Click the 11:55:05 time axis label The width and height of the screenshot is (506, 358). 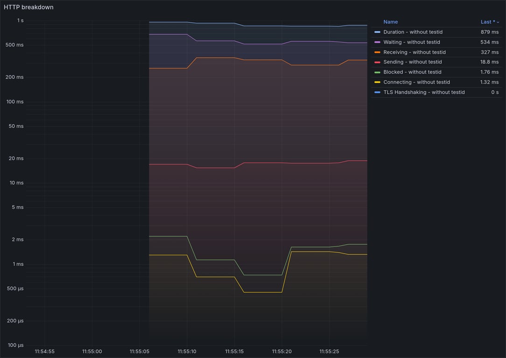coord(140,351)
